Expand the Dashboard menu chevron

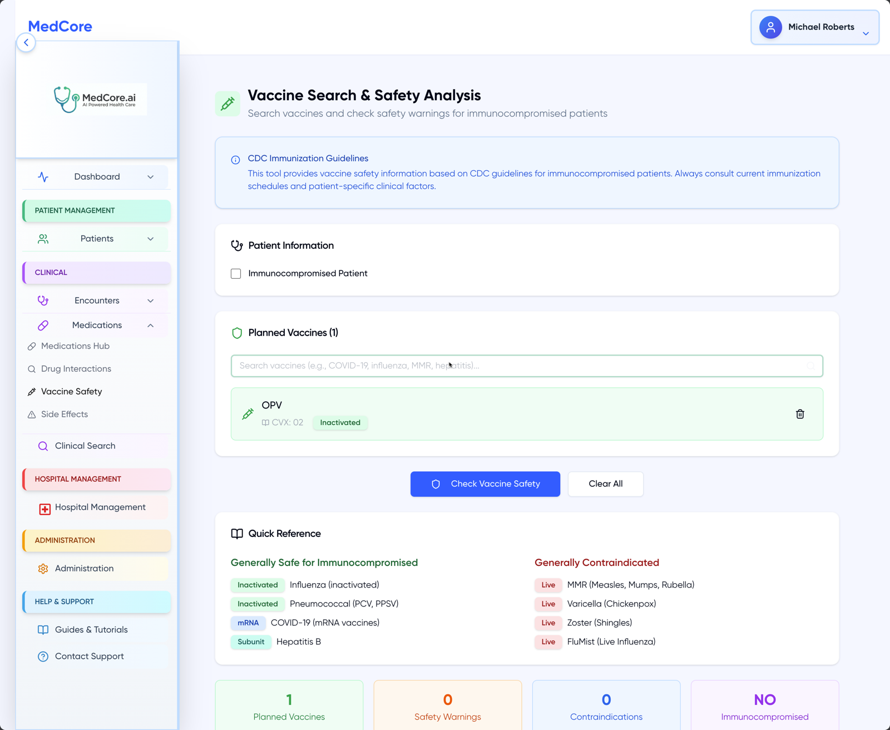[x=150, y=177]
